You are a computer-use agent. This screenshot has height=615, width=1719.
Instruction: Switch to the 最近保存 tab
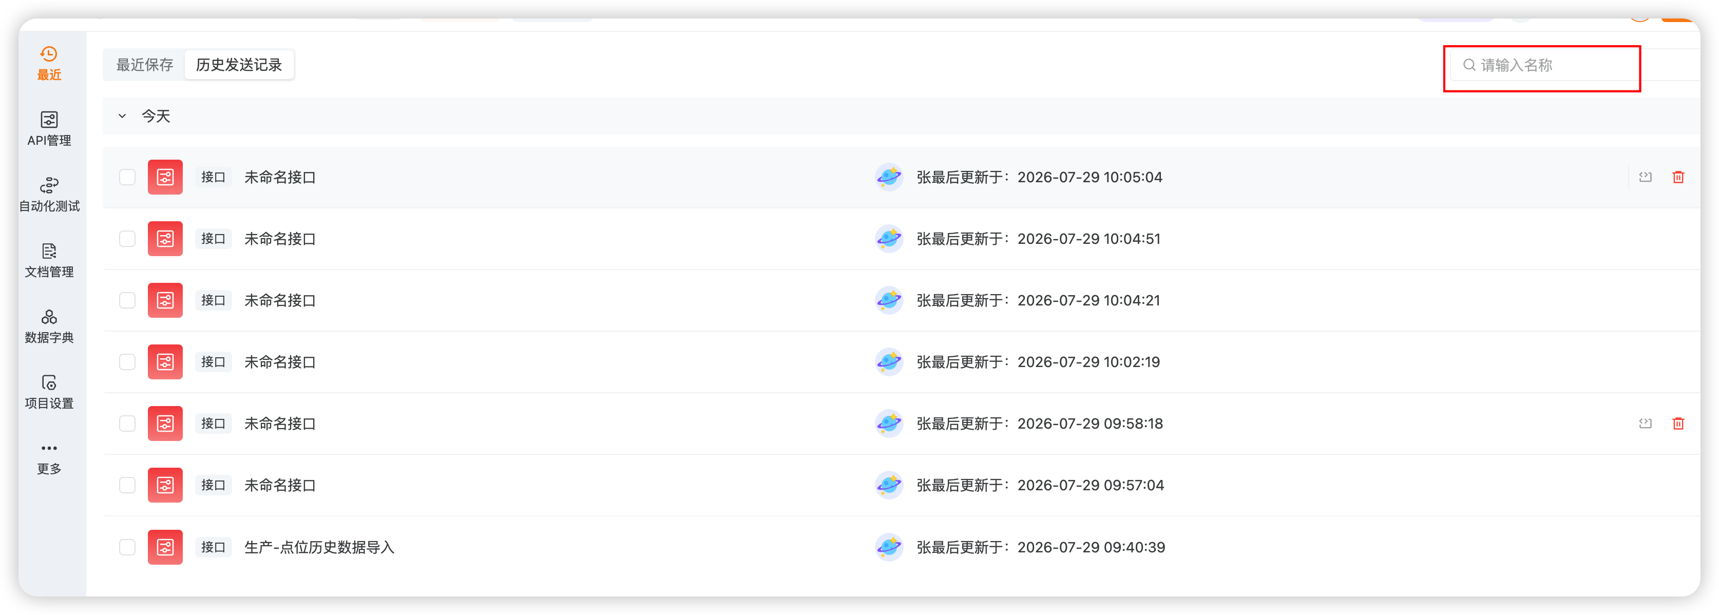145,65
